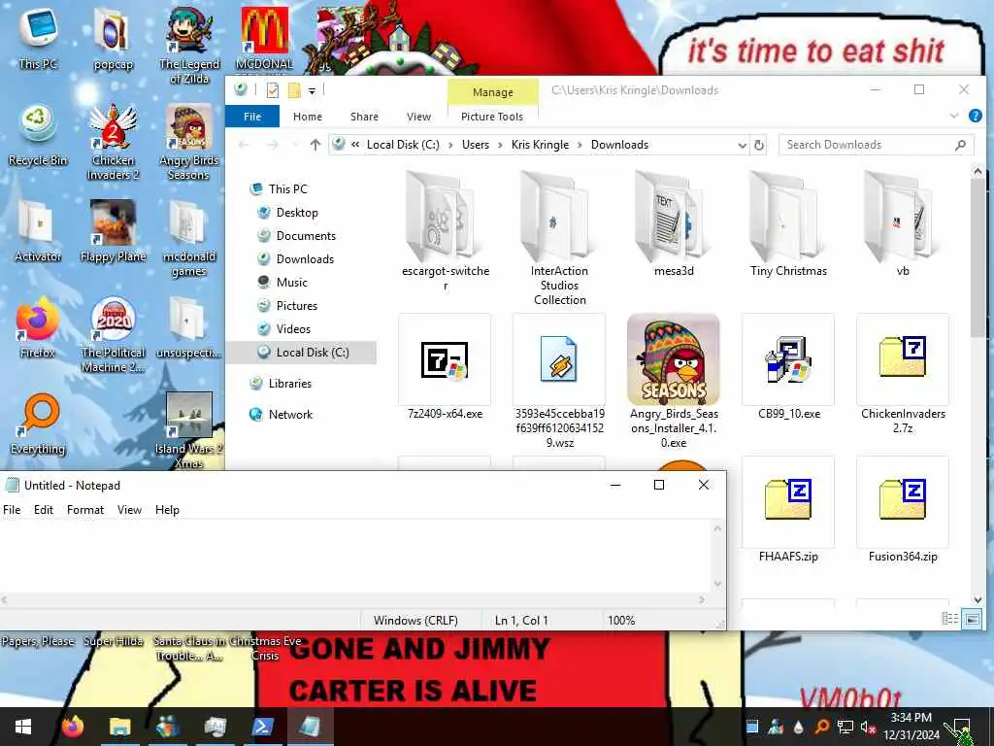Viewport: 994px width, 746px height.
Task: Open the escargot-switcher folder
Action: click(x=445, y=231)
